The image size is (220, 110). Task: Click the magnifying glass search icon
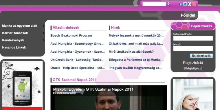[169, 4]
